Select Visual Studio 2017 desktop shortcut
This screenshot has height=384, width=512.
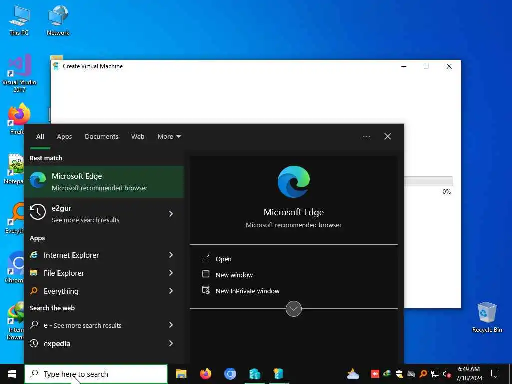click(x=19, y=74)
